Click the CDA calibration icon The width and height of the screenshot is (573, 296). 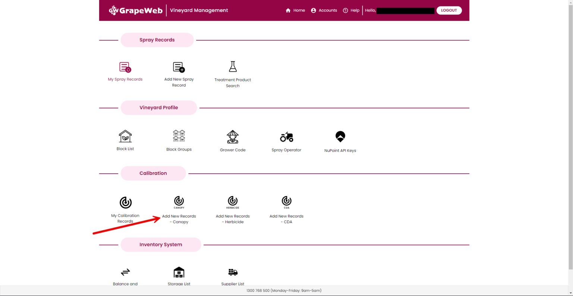pos(286,202)
